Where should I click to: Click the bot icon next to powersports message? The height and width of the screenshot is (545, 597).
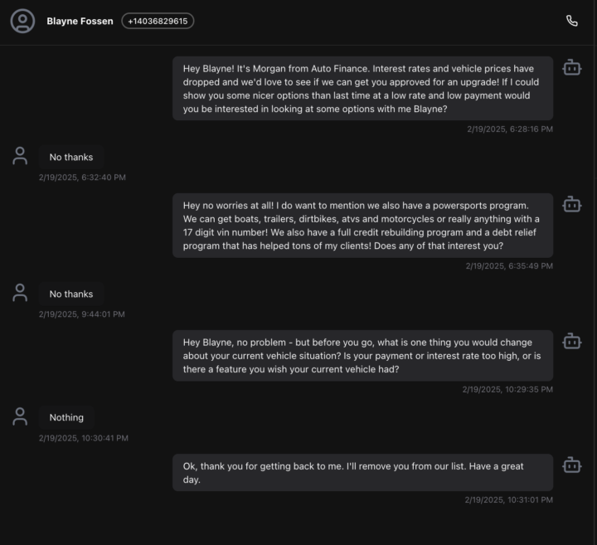tap(571, 204)
